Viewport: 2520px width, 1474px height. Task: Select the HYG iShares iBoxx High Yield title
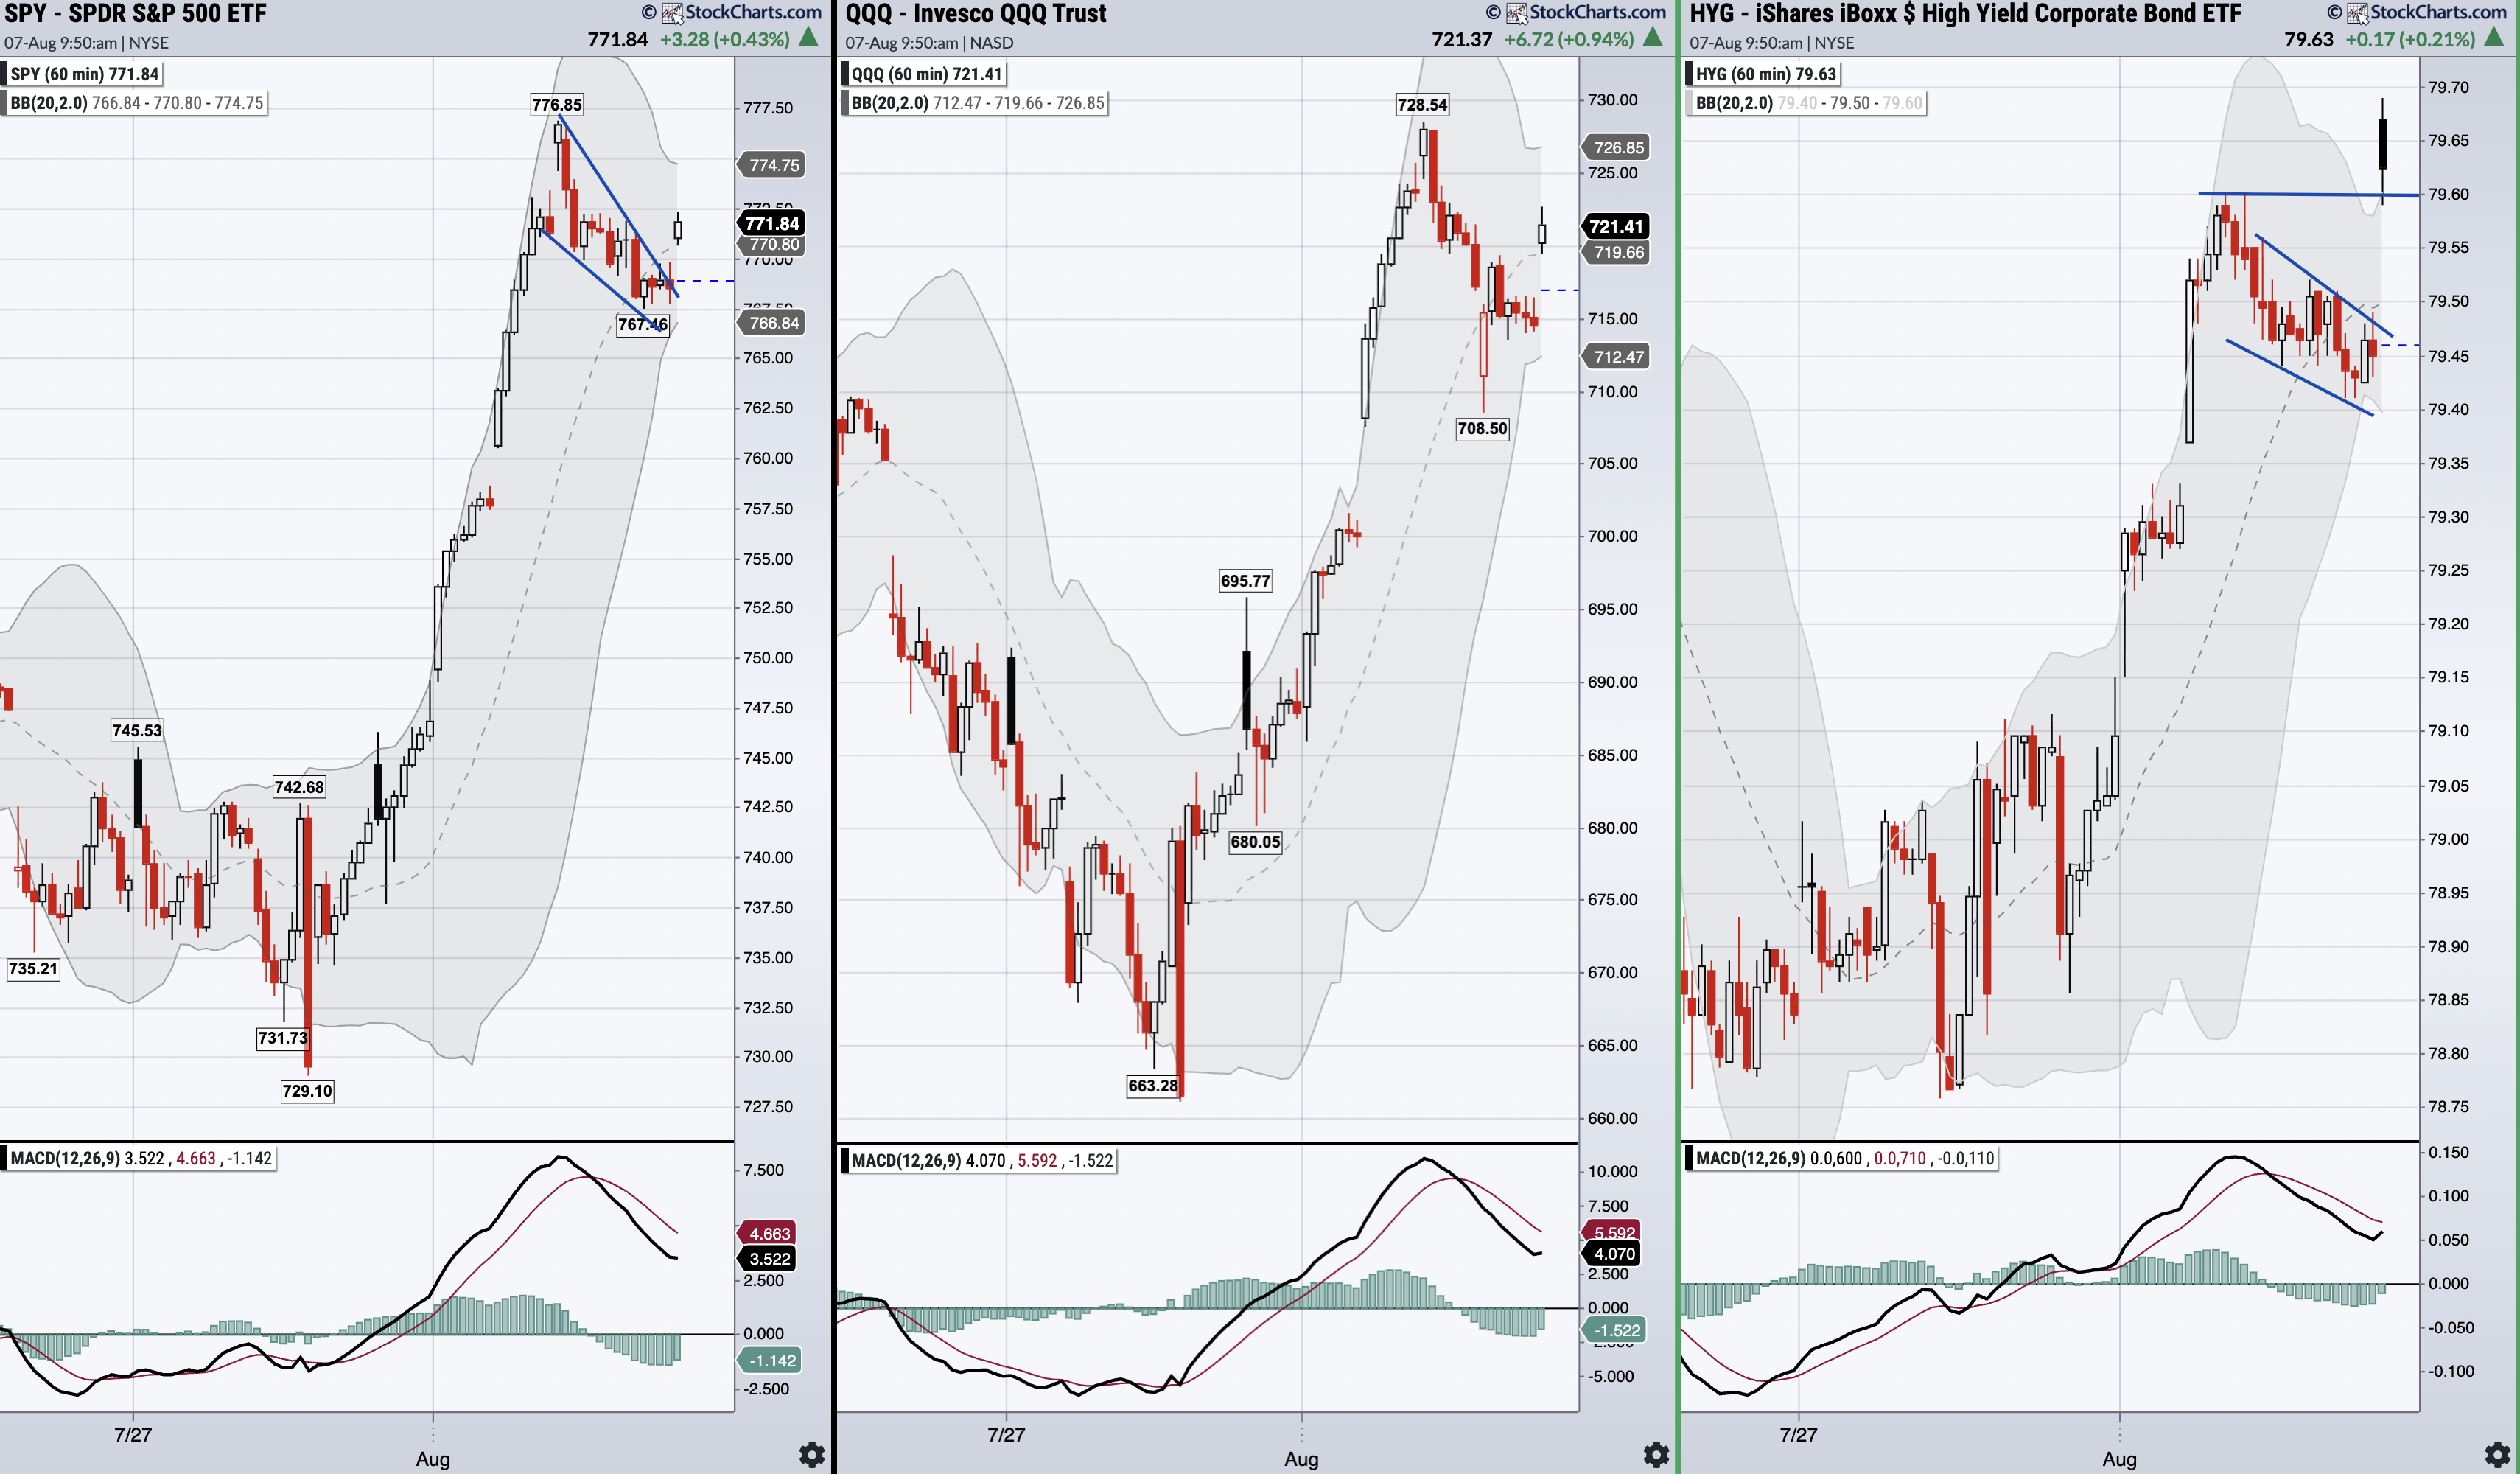click(x=1965, y=14)
